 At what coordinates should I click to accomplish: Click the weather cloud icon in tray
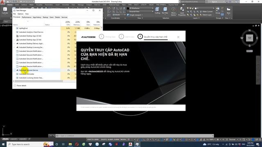[x=205, y=144]
